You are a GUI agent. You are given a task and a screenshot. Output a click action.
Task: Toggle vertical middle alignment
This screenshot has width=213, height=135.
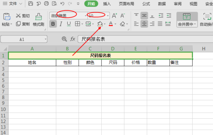[x=144, y=16]
